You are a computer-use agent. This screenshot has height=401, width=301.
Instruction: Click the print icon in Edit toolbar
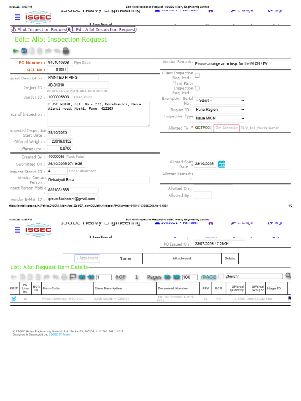66,51
